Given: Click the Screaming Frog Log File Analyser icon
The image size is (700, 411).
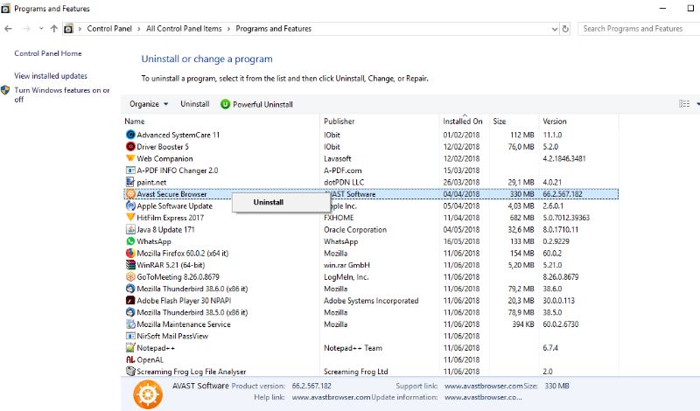Looking at the screenshot, I should [x=130, y=372].
